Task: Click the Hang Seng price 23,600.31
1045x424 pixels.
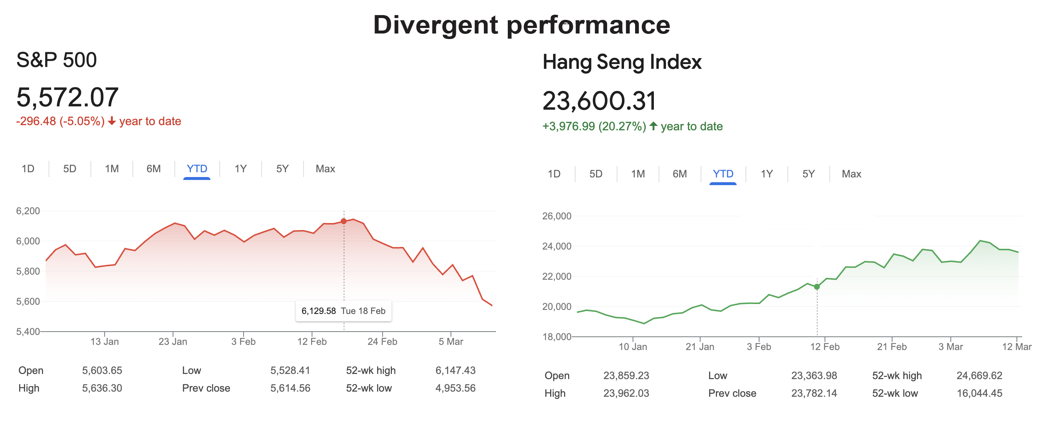Action: (599, 100)
